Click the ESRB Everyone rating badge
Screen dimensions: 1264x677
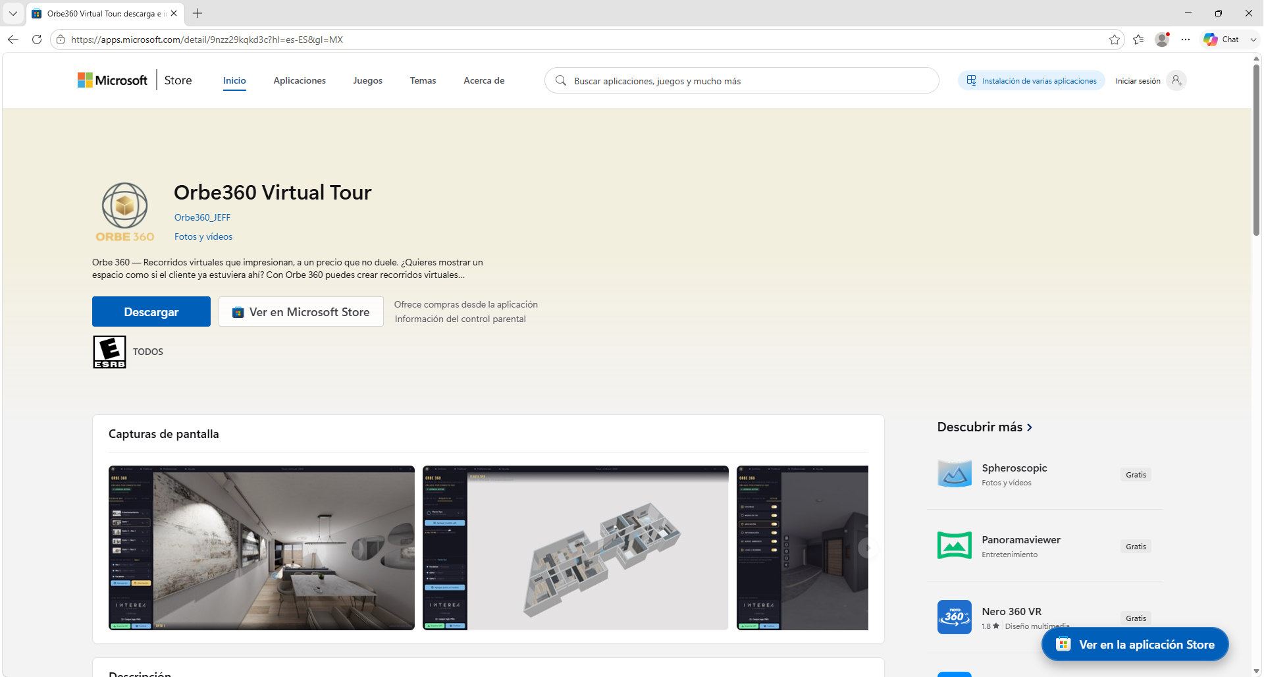click(x=109, y=352)
